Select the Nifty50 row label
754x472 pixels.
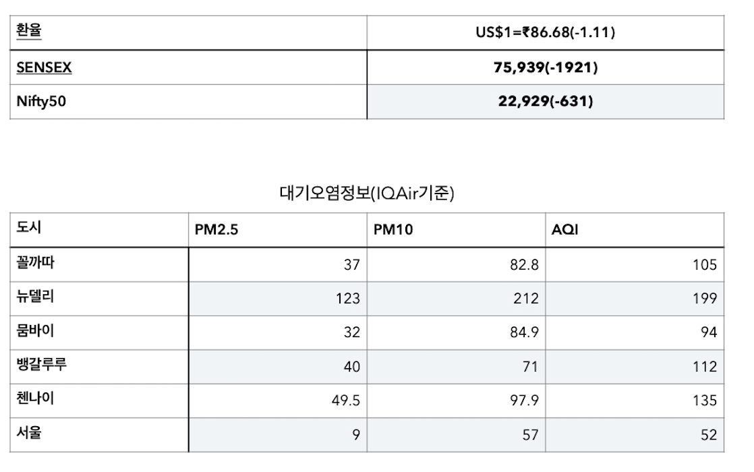point(41,101)
